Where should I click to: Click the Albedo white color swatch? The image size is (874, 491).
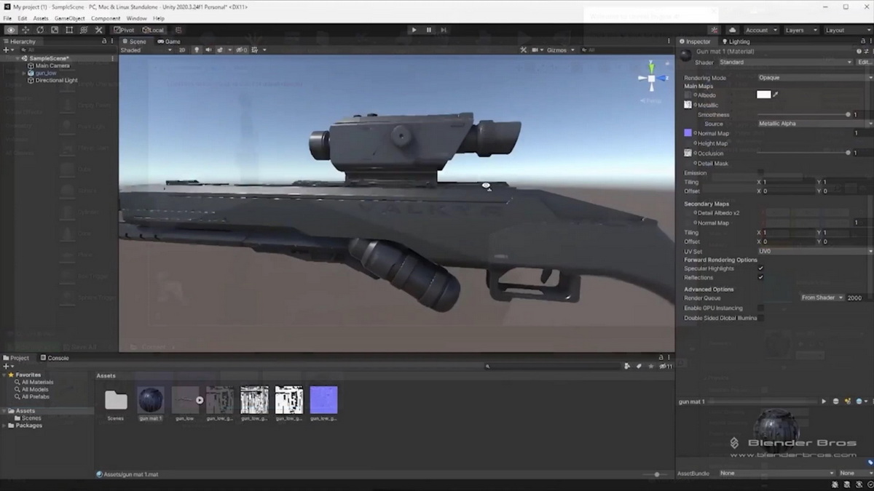tap(764, 95)
